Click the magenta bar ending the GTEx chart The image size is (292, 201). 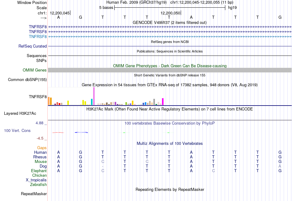(163, 102)
